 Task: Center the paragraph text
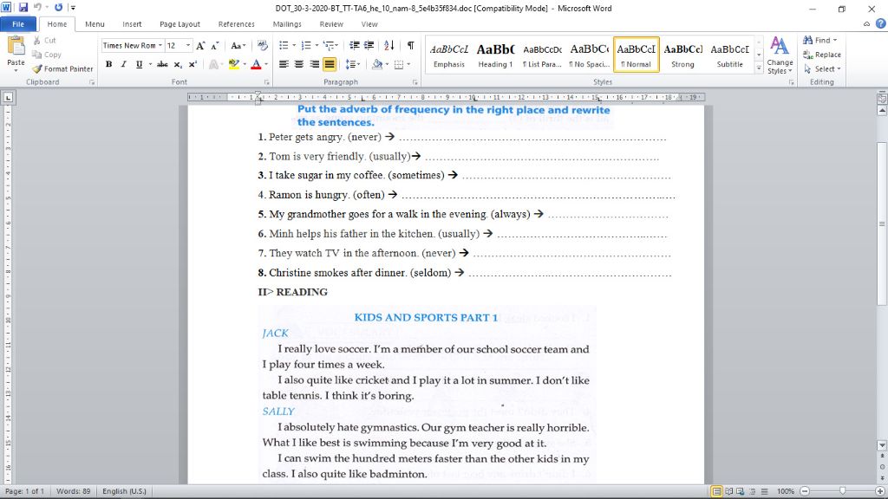coord(299,64)
